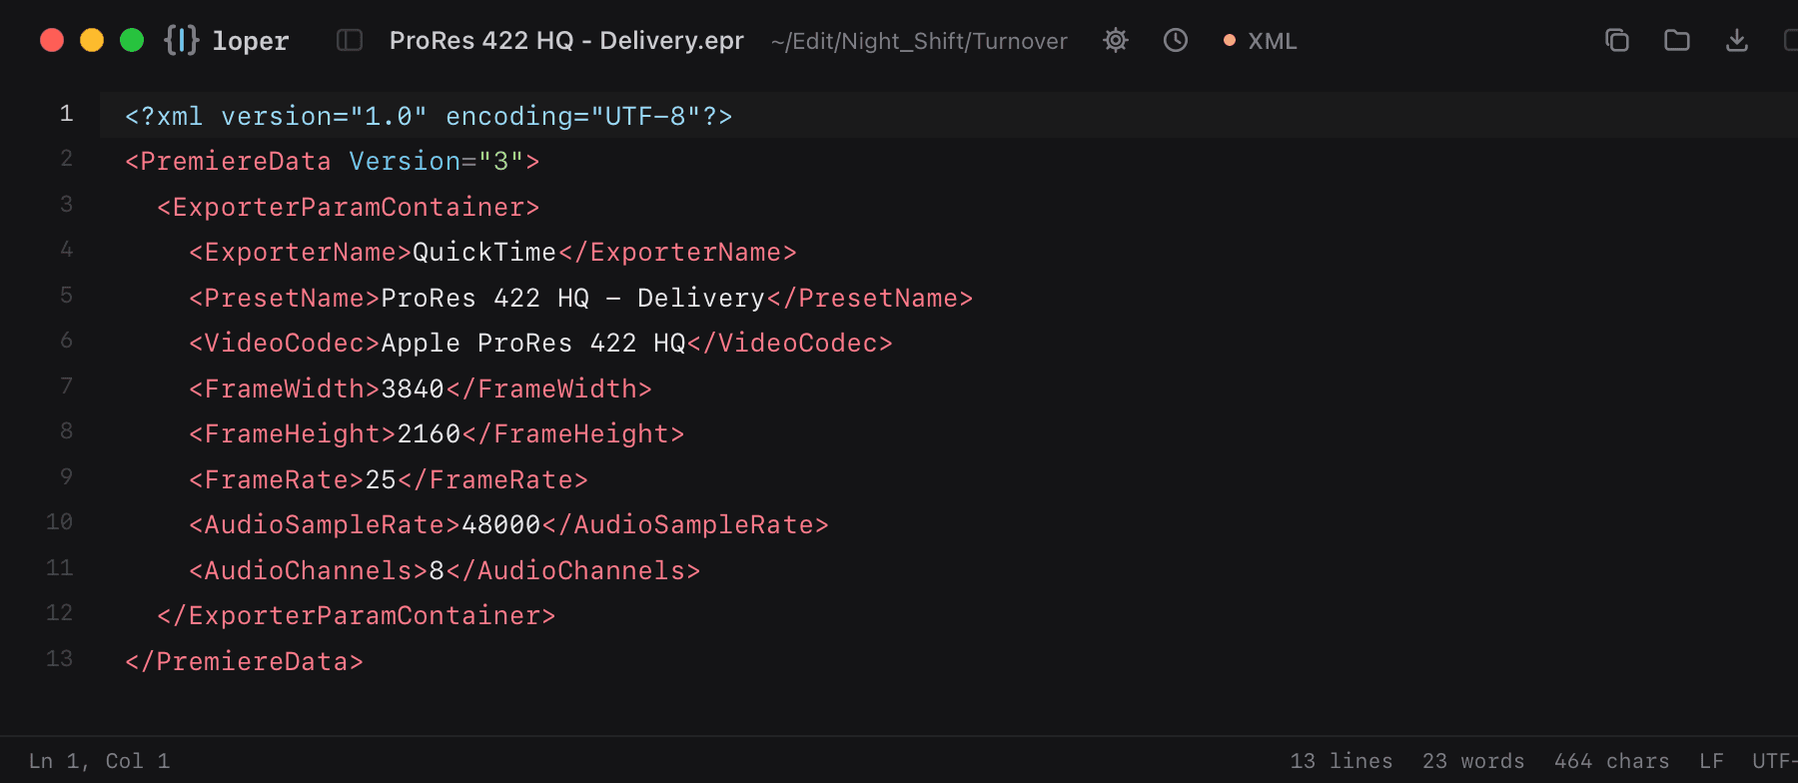Viewport: 1798px width, 783px height.
Task: Click the Ln 1, Col 1 cursor position indicator
Action: [x=99, y=761]
